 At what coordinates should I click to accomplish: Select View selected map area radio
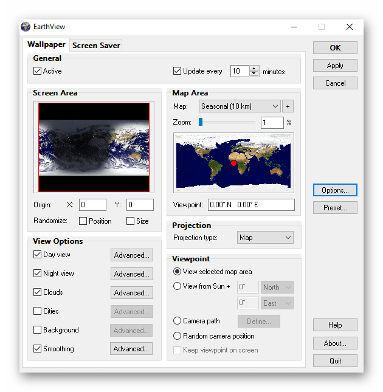[177, 272]
